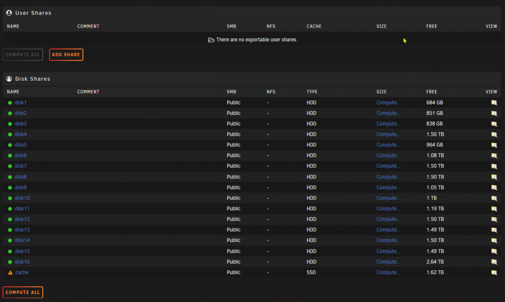Screen dimensions: 505x302
Task: Click the orange warning icon beside cache
Action: [x=10, y=272]
